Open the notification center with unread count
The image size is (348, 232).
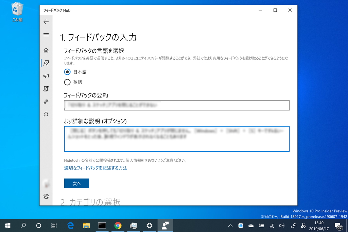(338, 225)
